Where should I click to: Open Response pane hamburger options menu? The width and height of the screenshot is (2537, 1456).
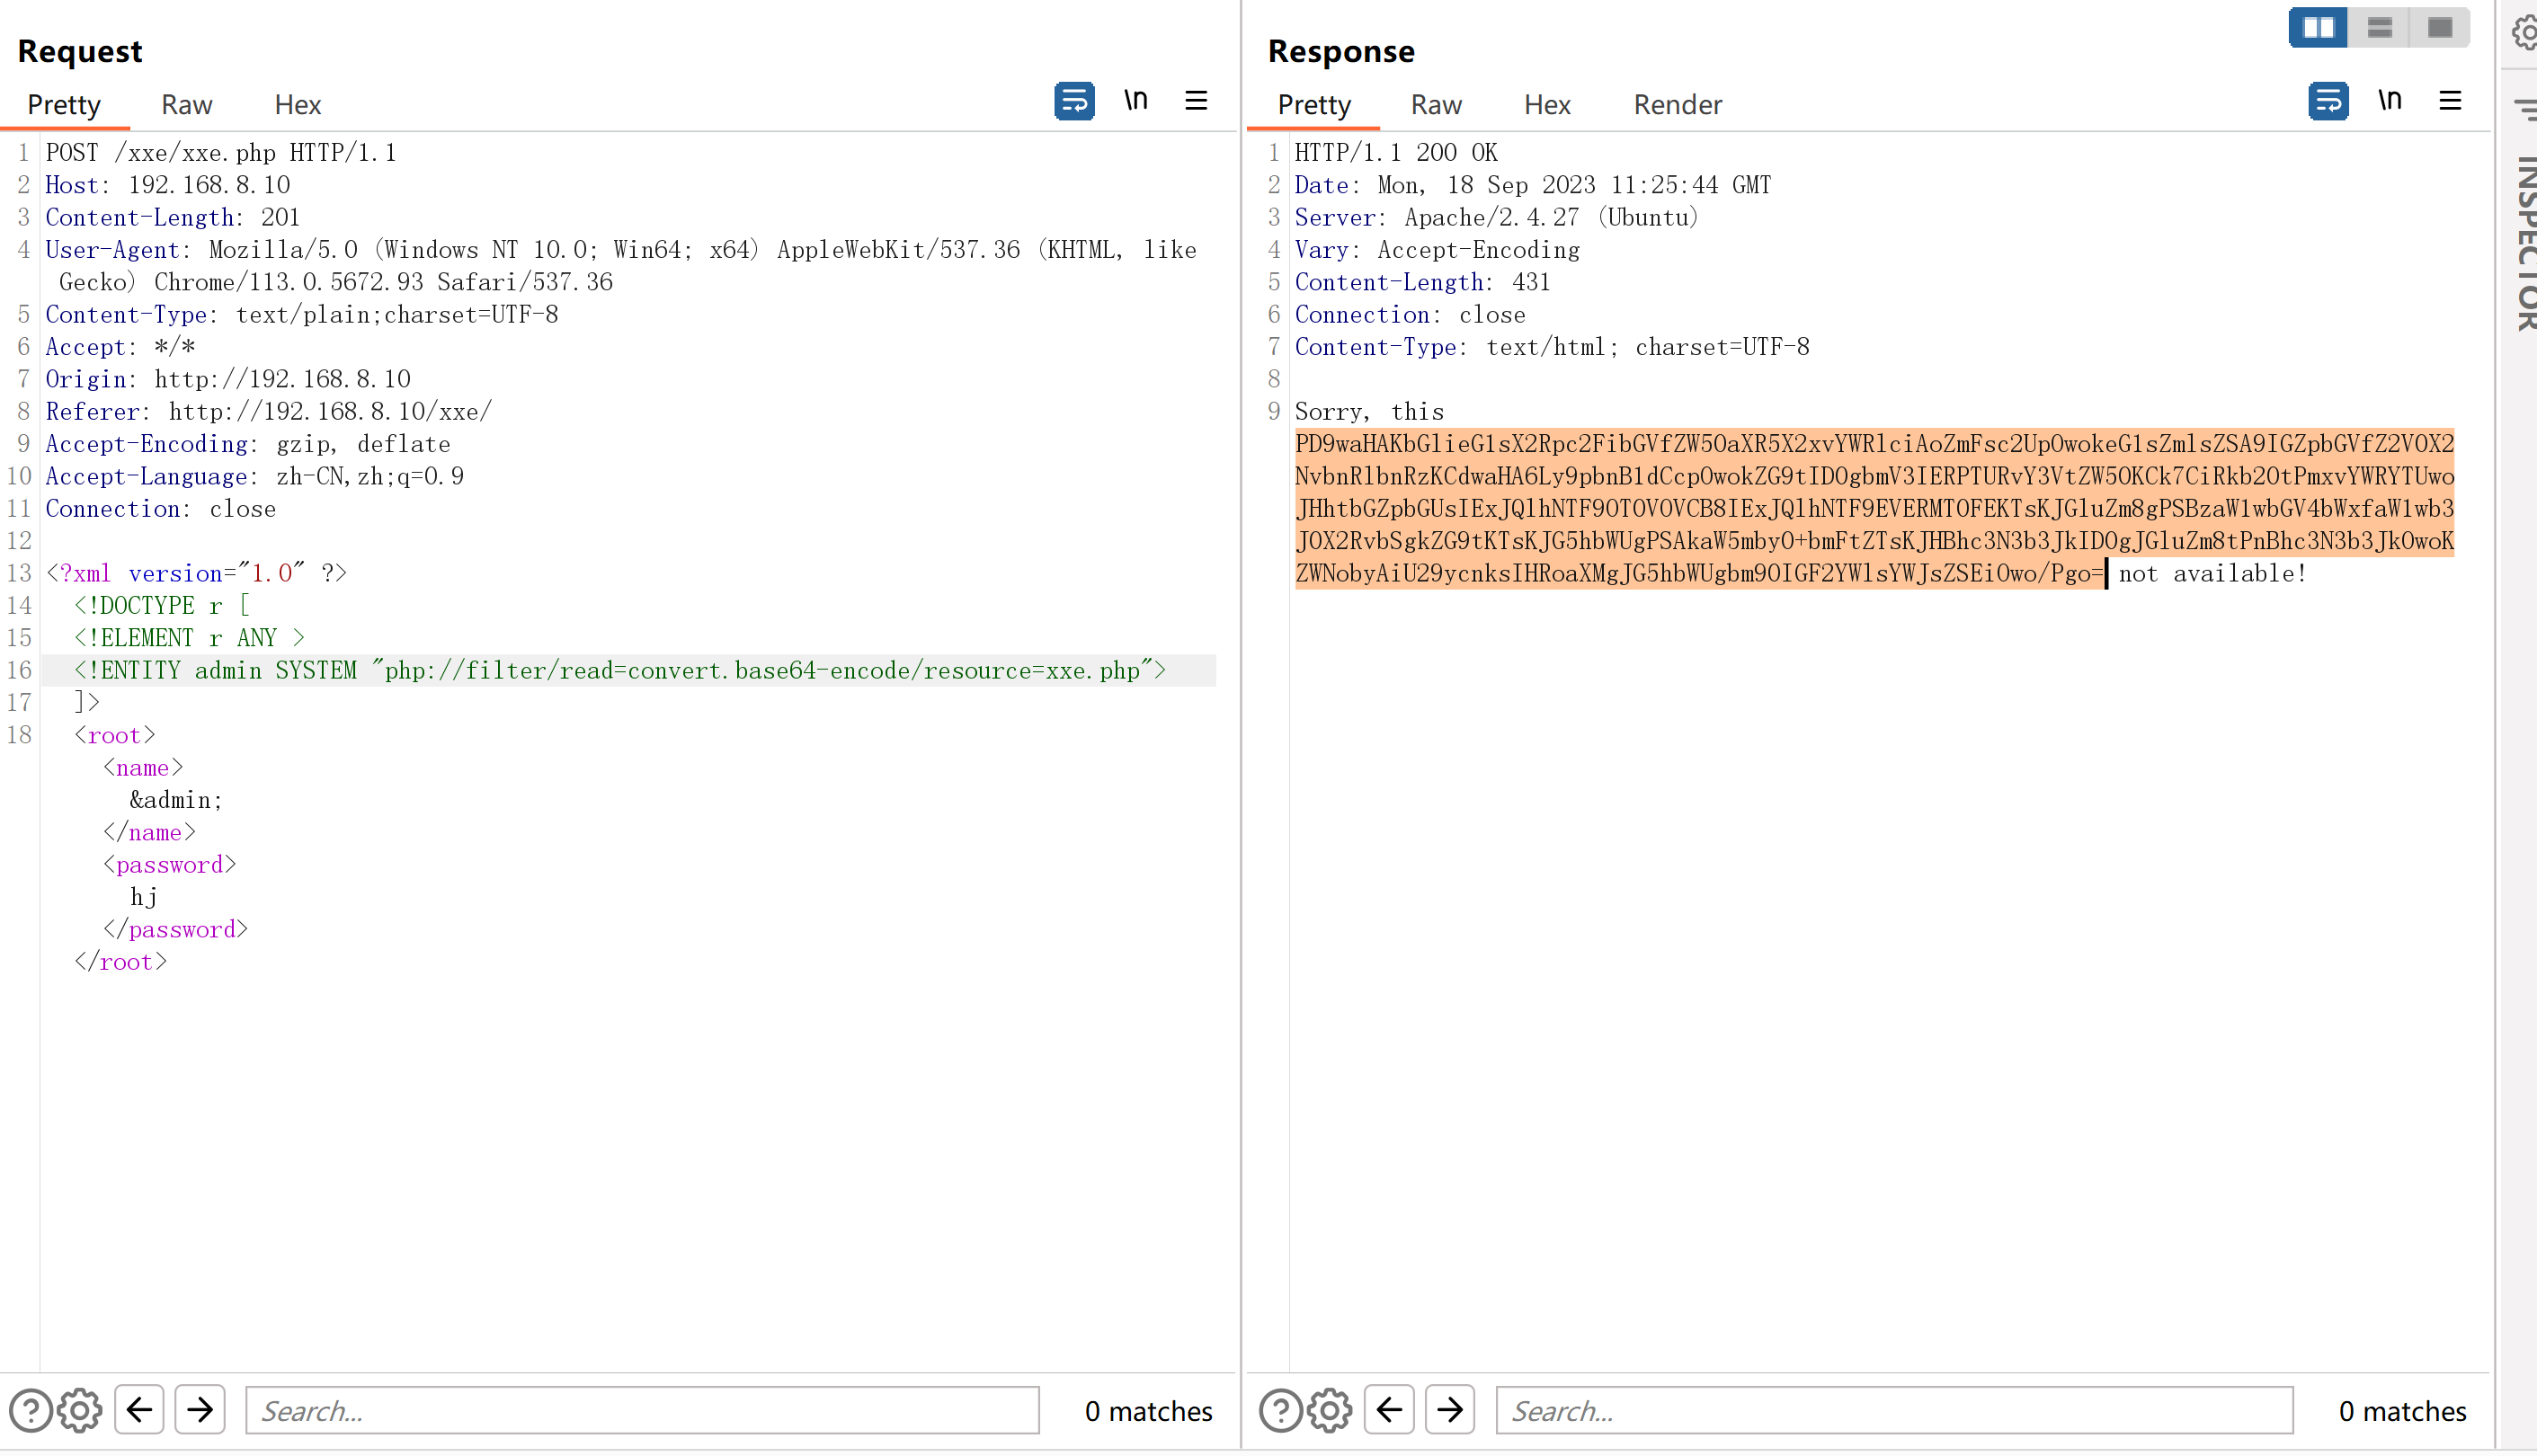click(x=2450, y=101)
